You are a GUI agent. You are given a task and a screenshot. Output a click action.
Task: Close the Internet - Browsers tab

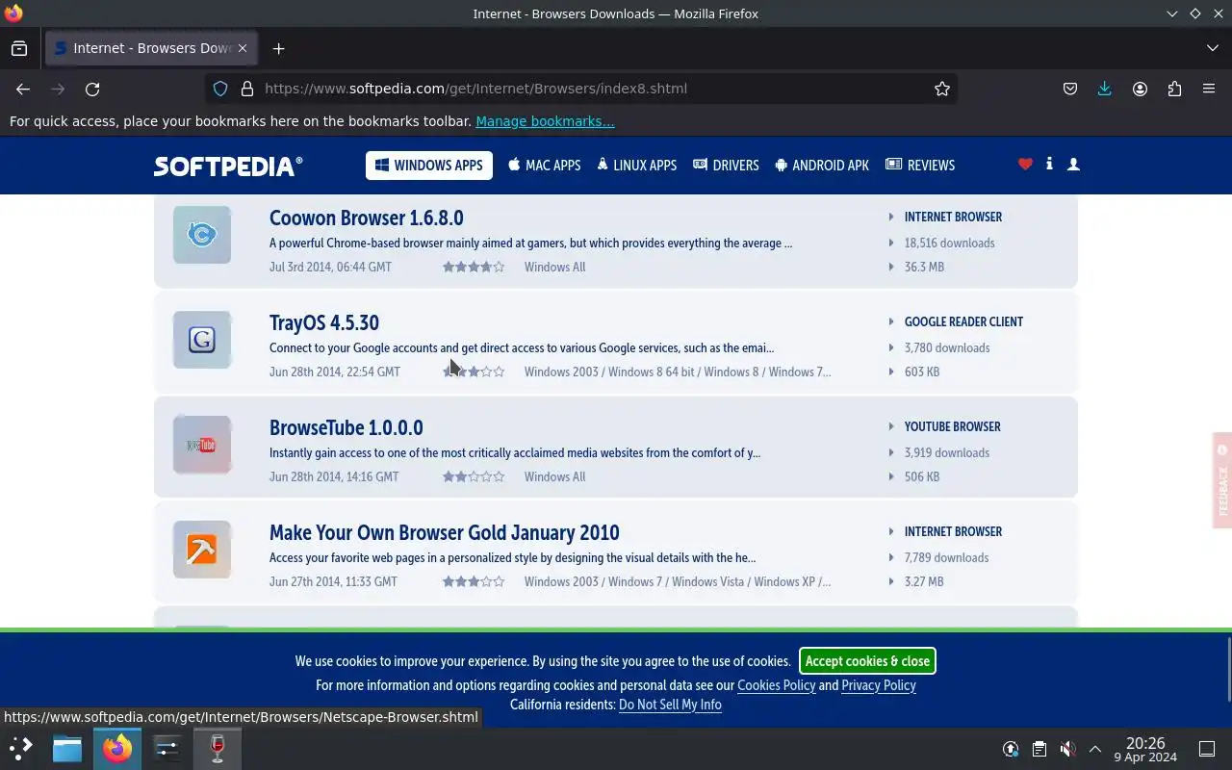click(243, 48)
